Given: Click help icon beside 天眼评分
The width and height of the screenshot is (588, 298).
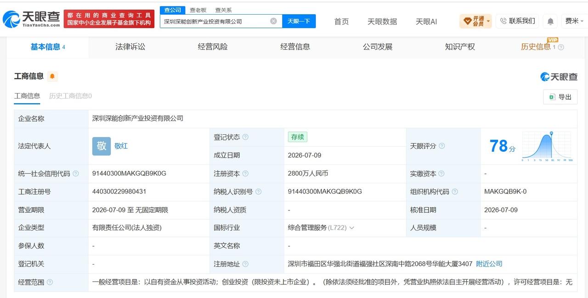Looking at the screenshot, I should pyautogui.click(x=441, y=146).
